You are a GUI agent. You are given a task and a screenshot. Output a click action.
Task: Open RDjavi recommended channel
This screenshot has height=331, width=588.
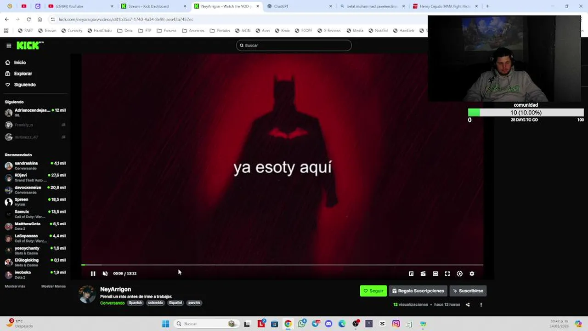point(35,177)
